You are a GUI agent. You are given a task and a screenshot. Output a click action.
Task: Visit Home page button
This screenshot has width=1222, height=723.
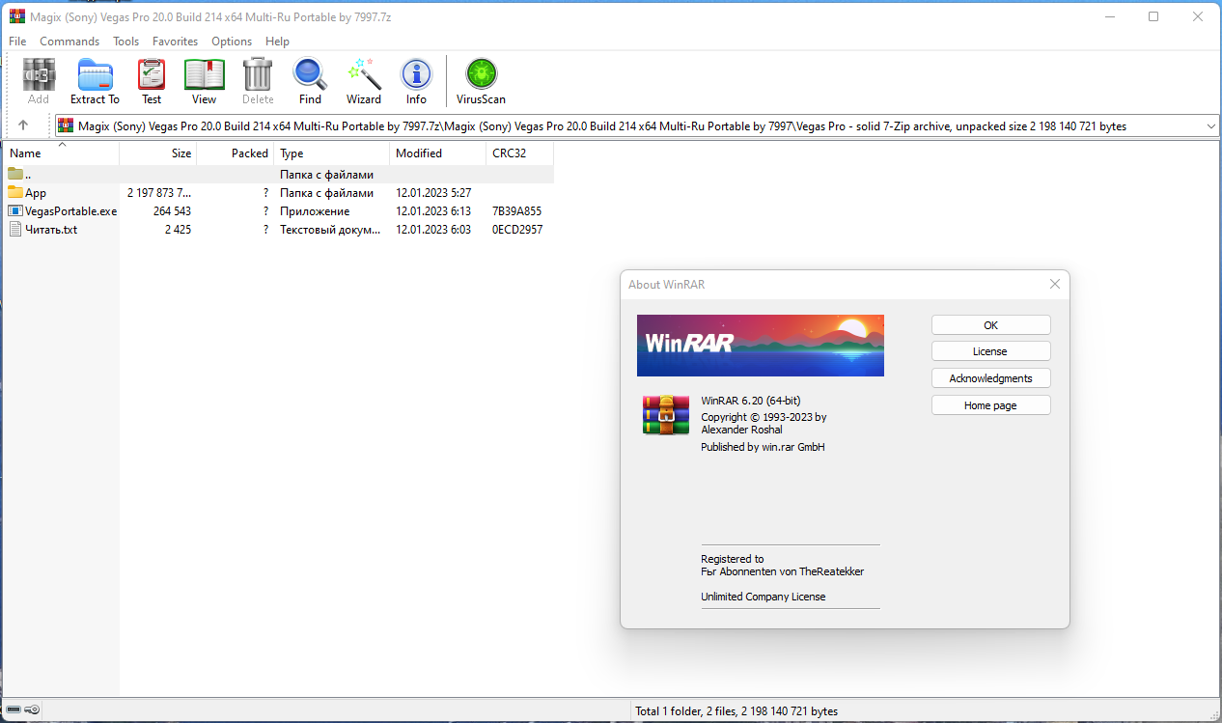(x=990, y=405)
